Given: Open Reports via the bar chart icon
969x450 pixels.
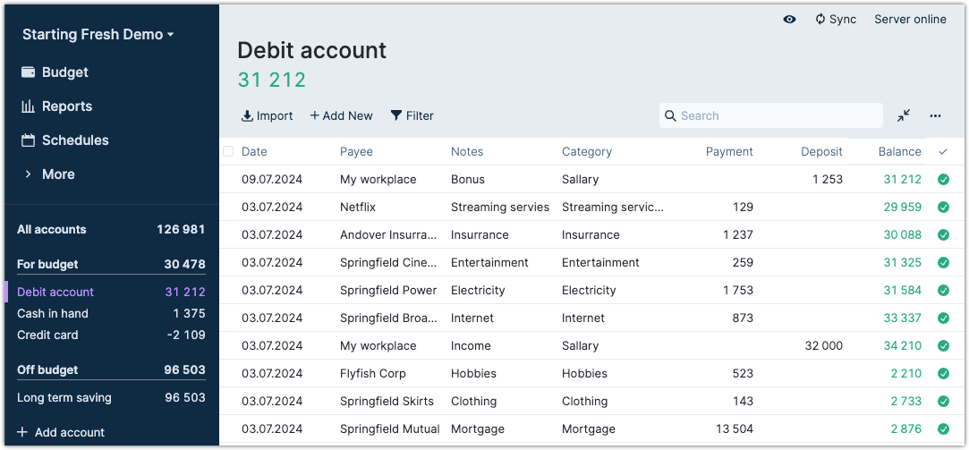Looking at the screenshot, I should pos(28,106).
